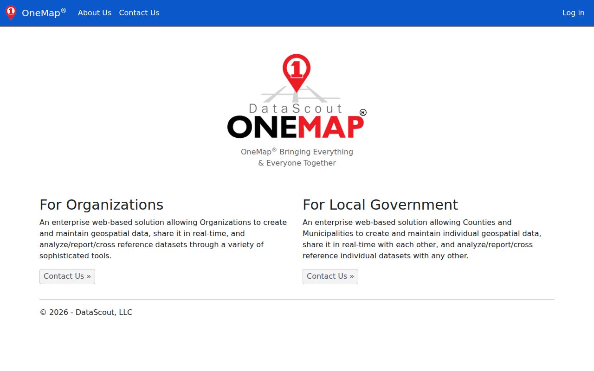The width and height of the screenshot is (594, 371).
Task: Click the '© 2026 - DataScout, LLC' footer text
Action: click(x=86, y=313)
